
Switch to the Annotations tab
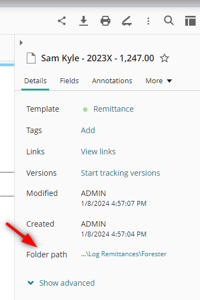click(112, 81)
